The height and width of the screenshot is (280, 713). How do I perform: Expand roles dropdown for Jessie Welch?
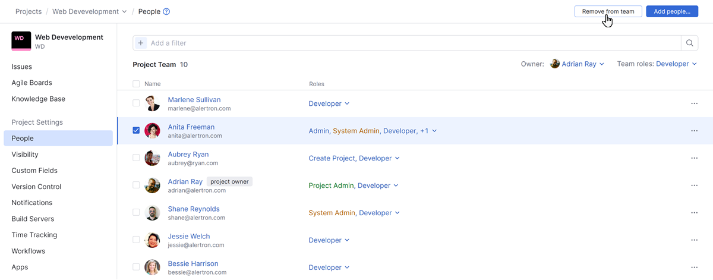click(329, 240)
